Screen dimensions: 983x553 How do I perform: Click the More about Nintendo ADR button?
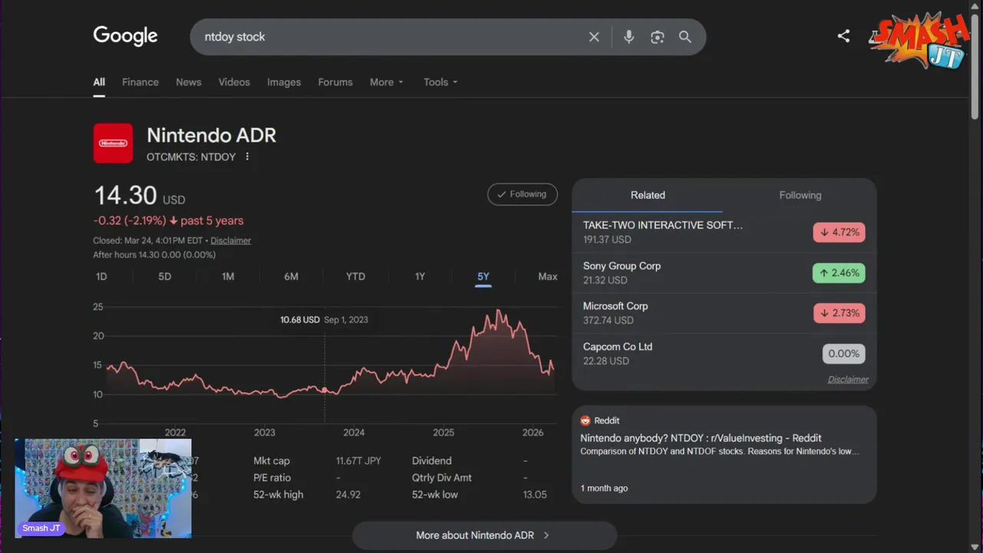(484, 535)
